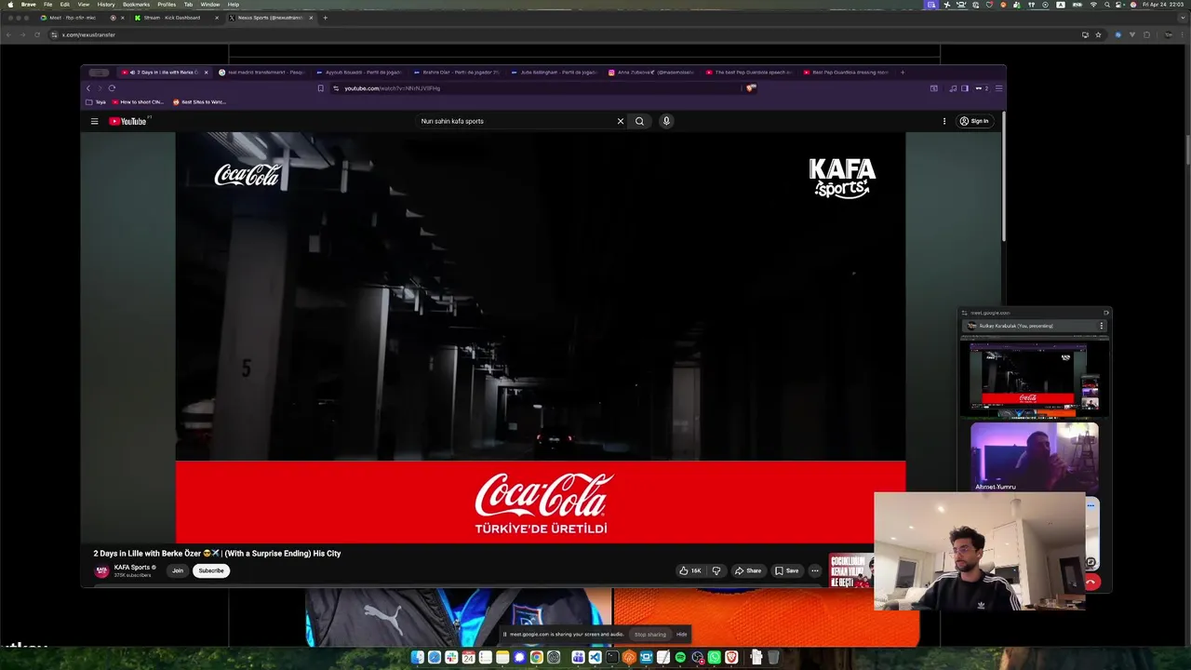Image resolution: width=1191 pixels, height=670 pixels.
Task: Select Ahmet Yumru video tile
Action: point(1034,457)
